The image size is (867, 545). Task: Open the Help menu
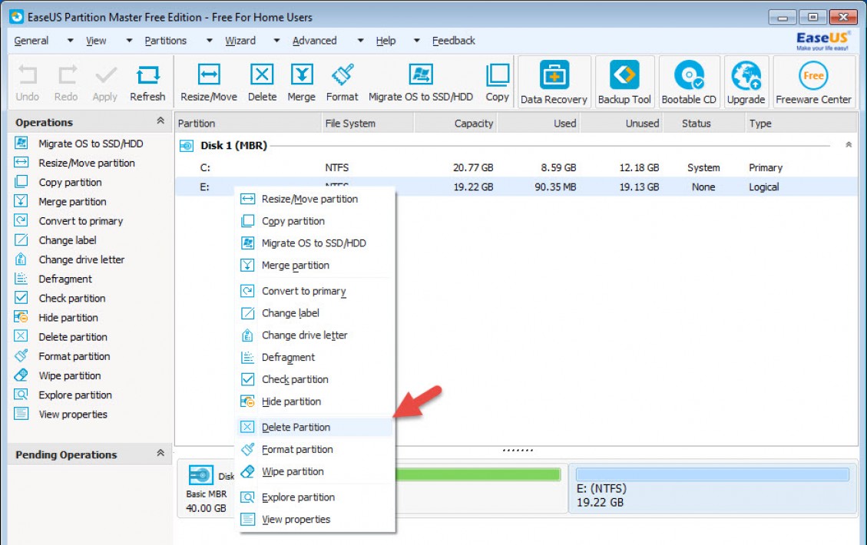(x=386, y=41)
